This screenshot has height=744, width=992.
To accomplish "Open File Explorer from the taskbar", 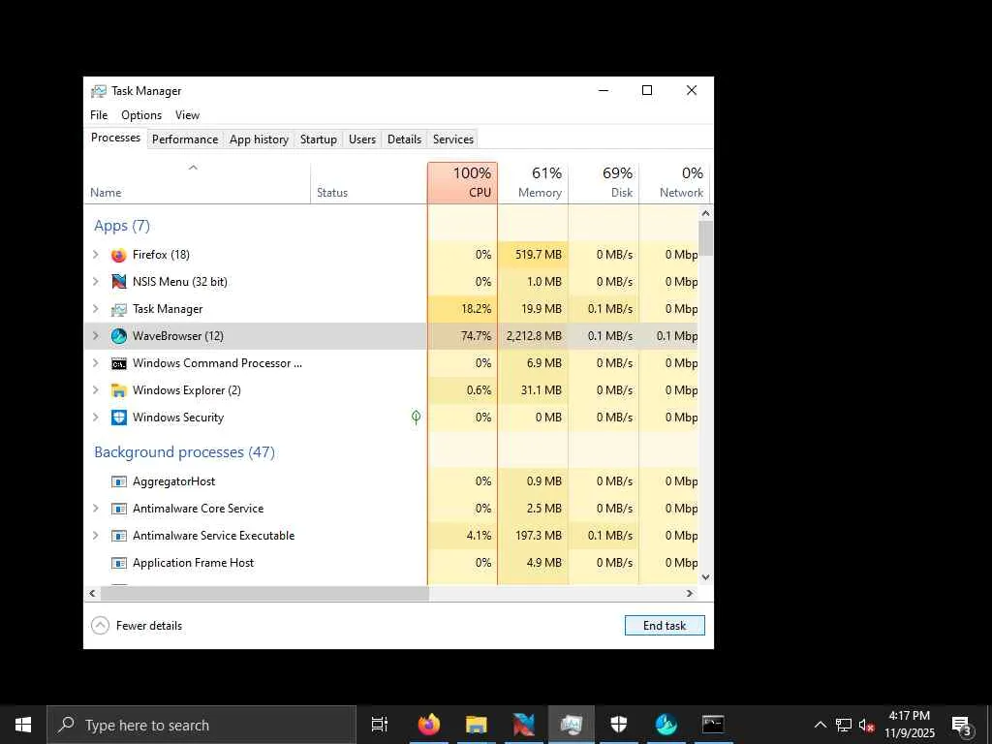I will (x=477, y=725).
